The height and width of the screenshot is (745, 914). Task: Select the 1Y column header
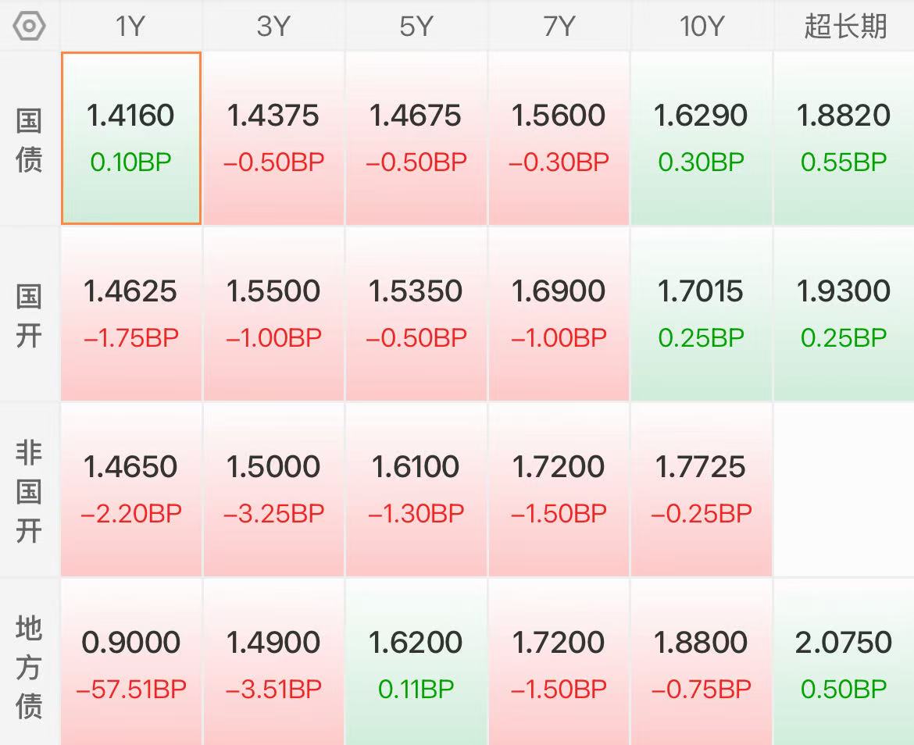click(x=130, y=27)
